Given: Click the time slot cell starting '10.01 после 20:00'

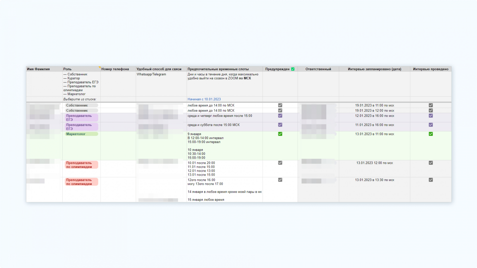Looking at the screenshot, I should click(224, 169).
